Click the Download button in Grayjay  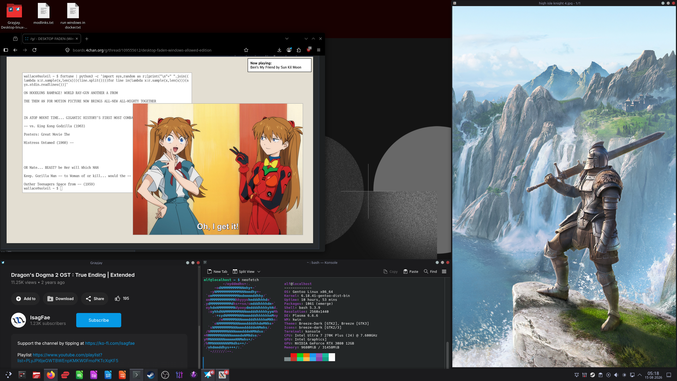click(x=60, y=299)
